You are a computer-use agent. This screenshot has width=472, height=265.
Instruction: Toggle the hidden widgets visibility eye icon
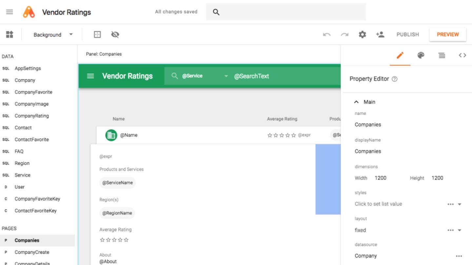115,34
